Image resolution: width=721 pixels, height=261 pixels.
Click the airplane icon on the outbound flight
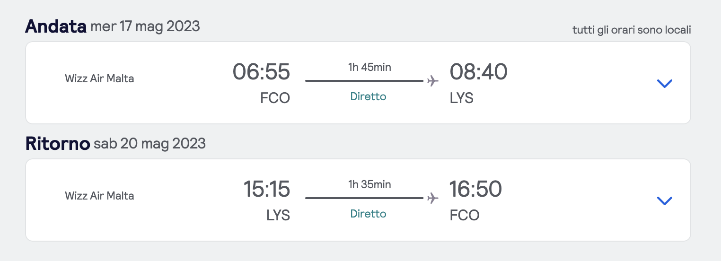(432, 81)
